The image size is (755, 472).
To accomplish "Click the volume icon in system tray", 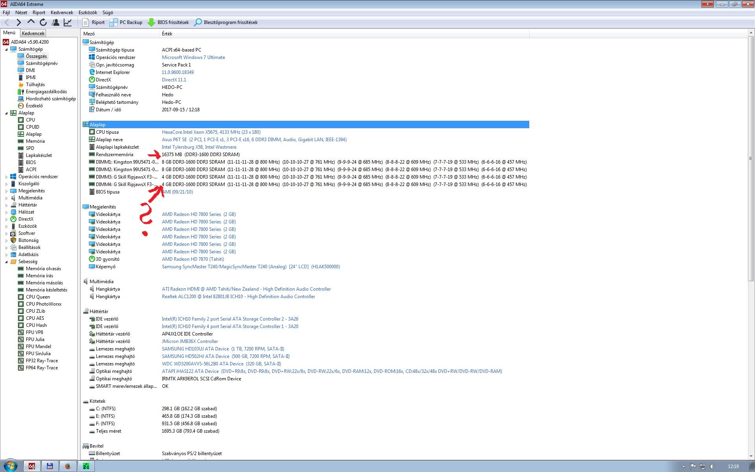I will (712, 466).
